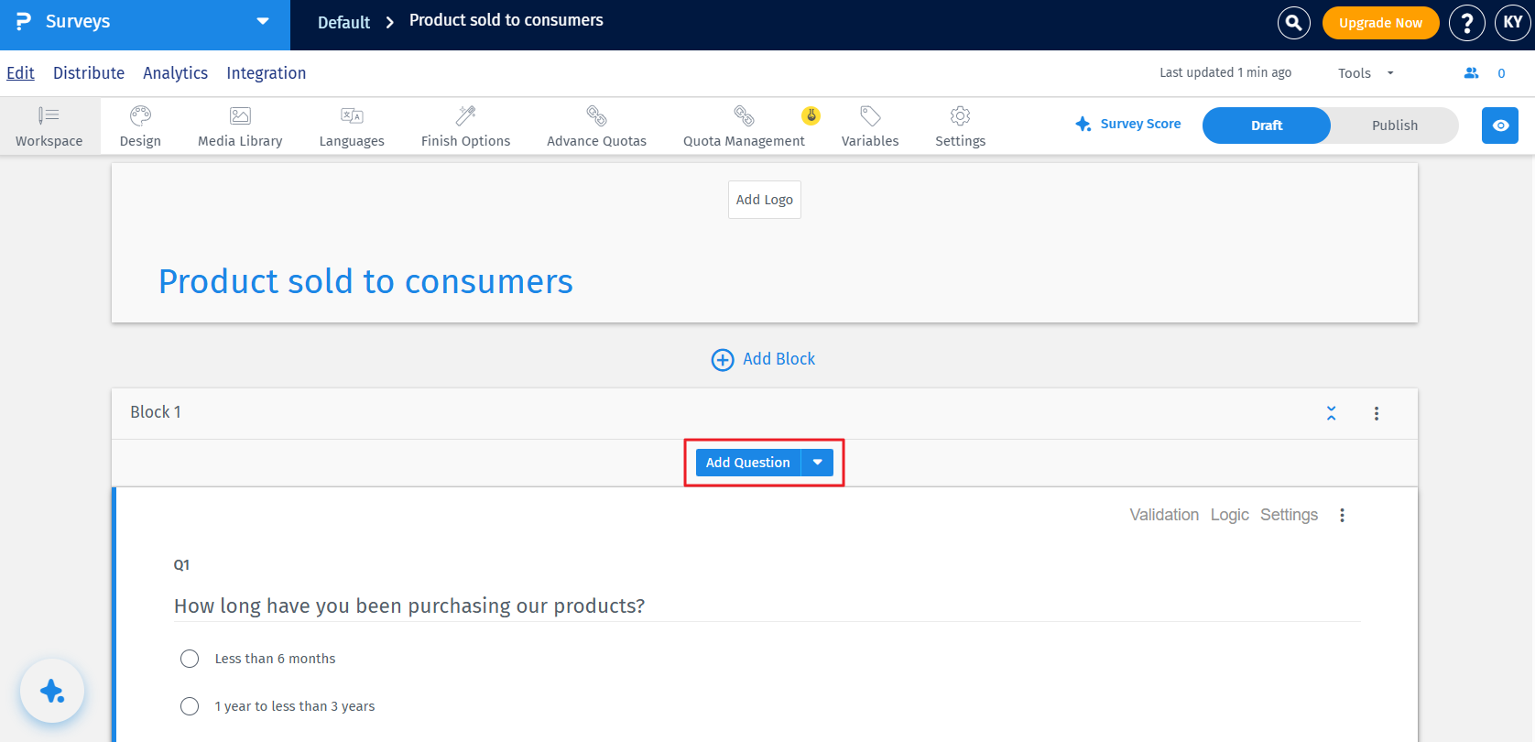This screenshot has height=742, width=1535.
Task: Click the Default folder breadcrumb
Action: (343, 22)
